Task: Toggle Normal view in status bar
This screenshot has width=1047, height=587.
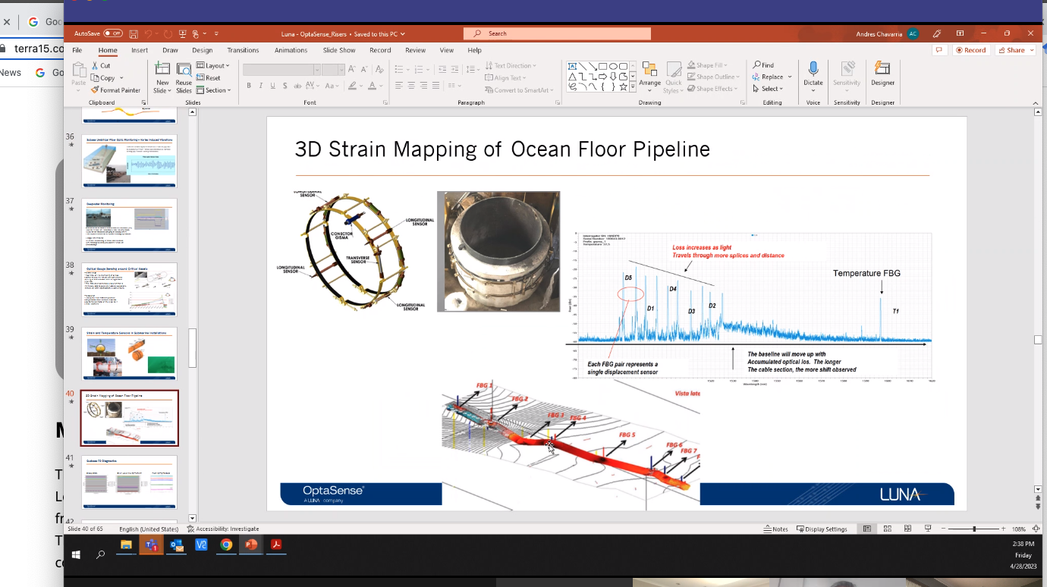Action: click(867, 529)
